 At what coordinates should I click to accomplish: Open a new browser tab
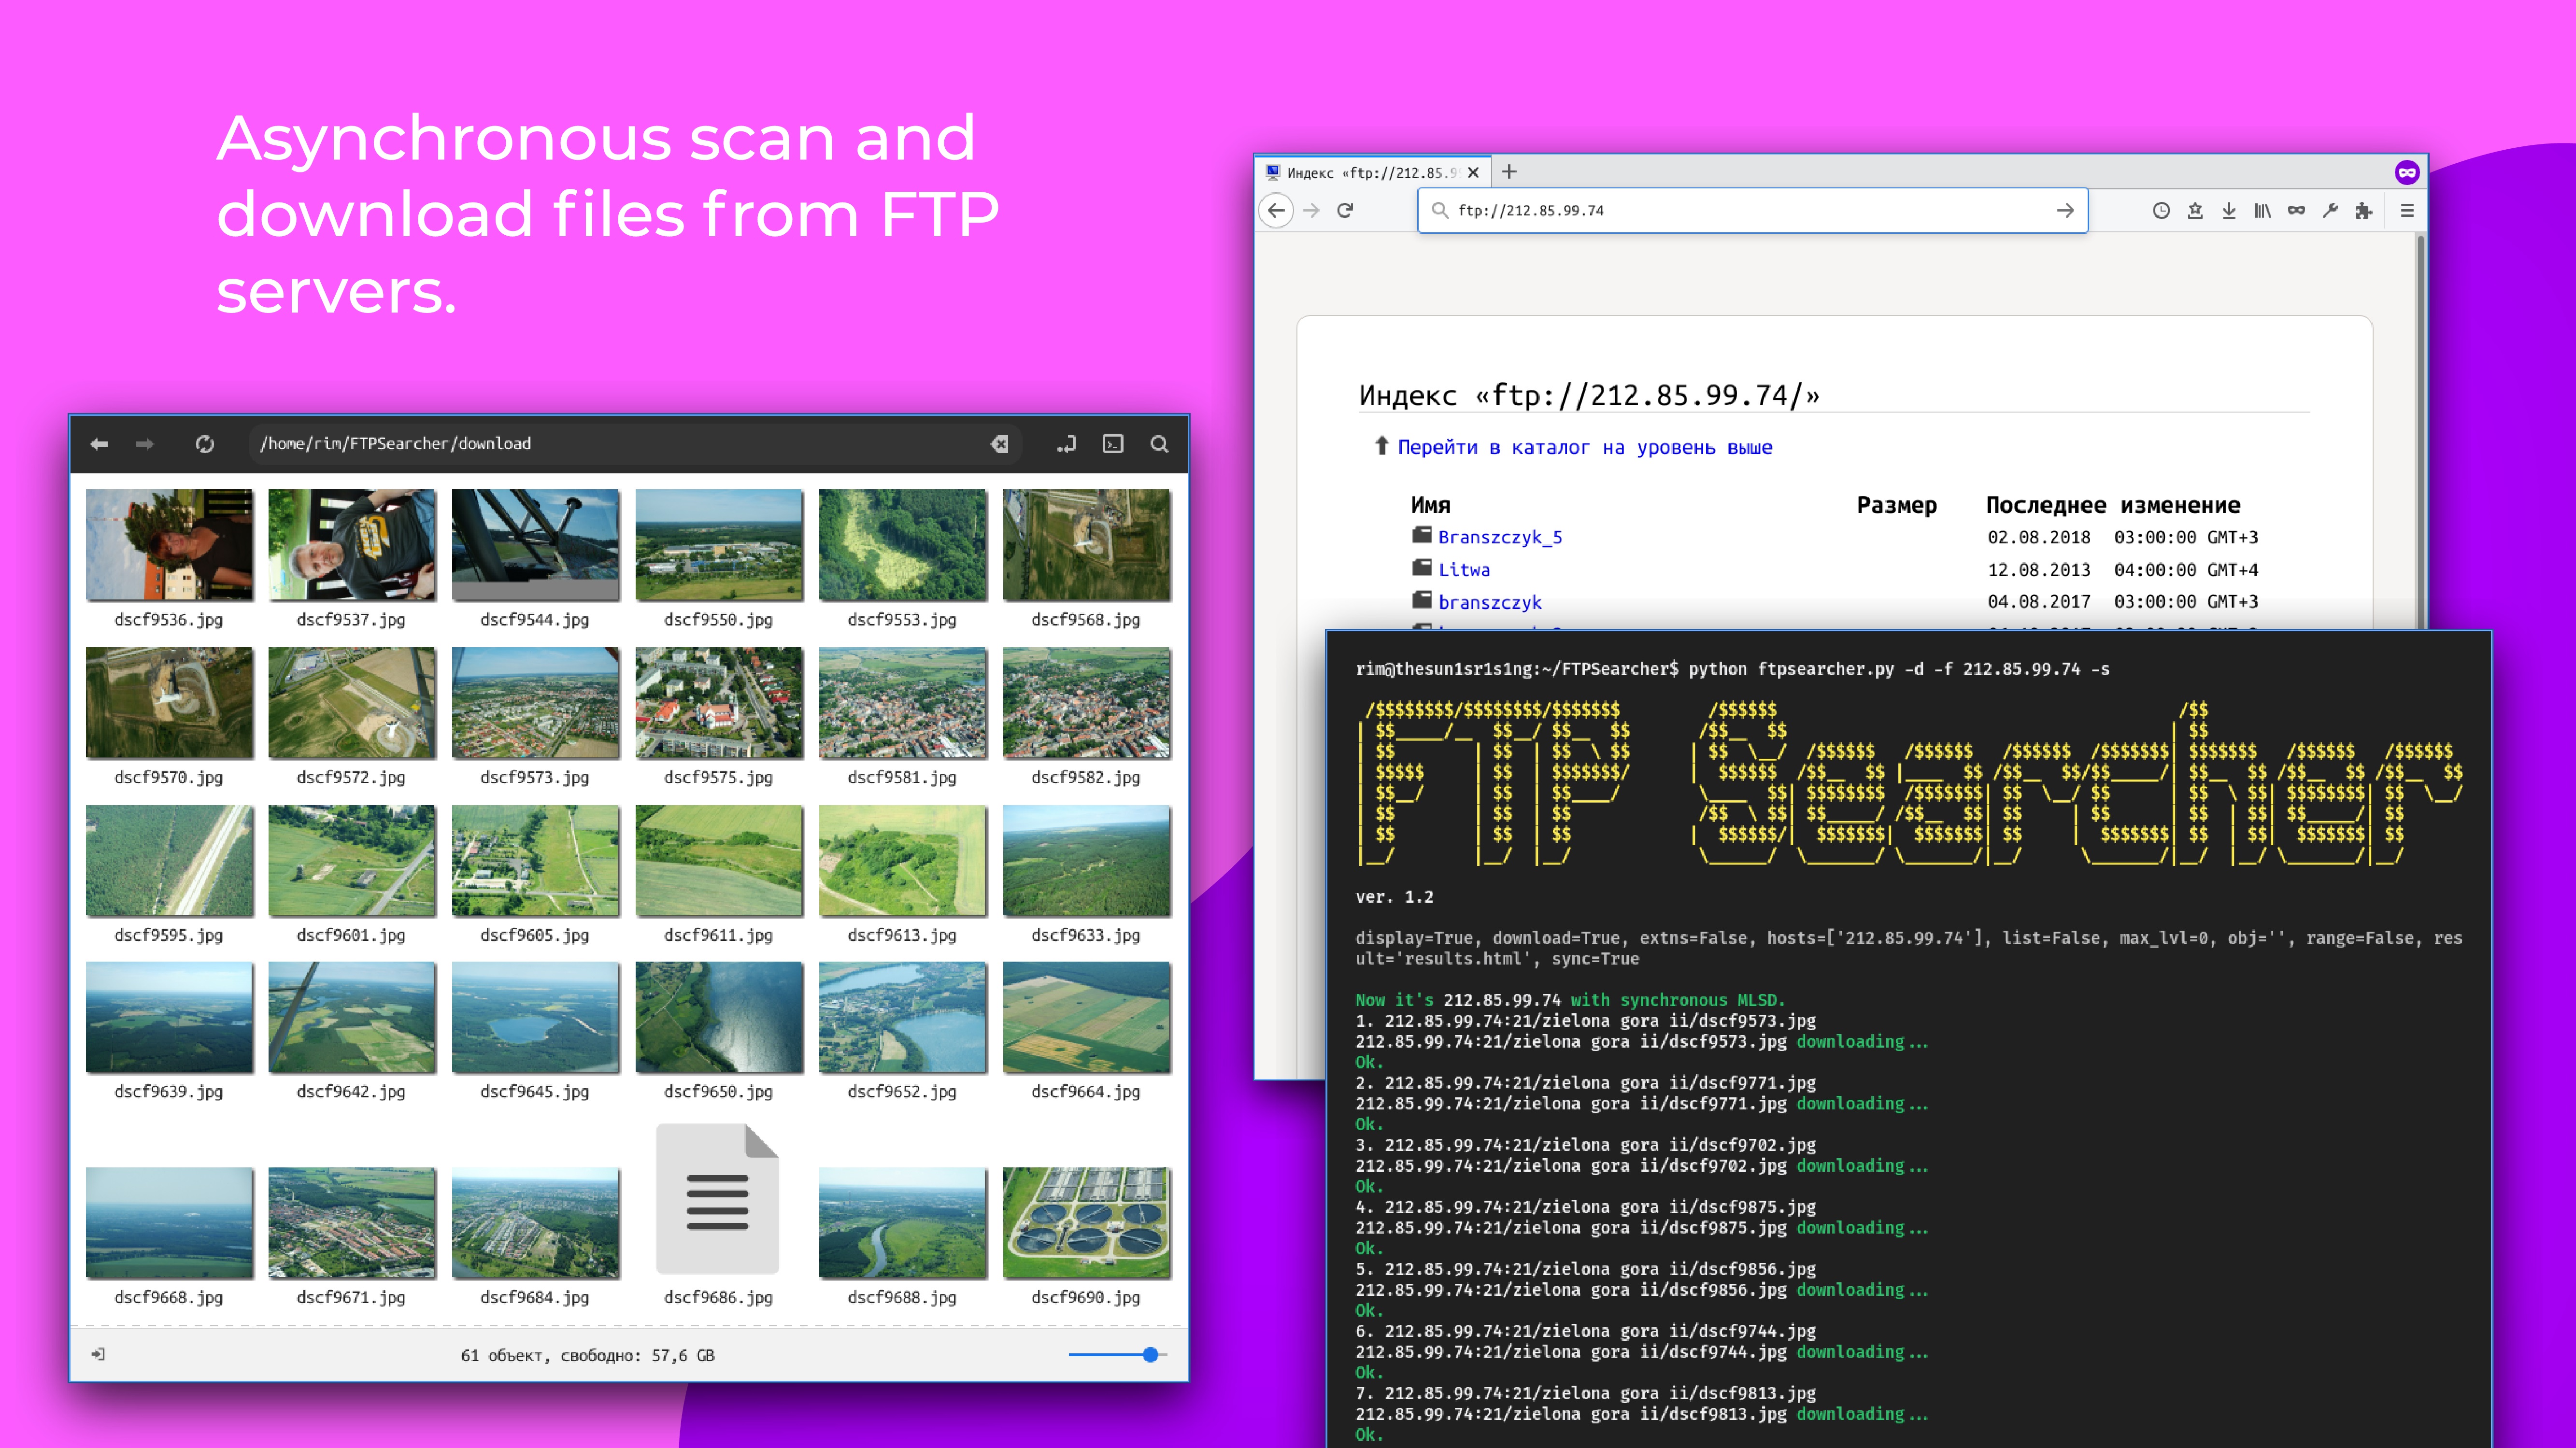[x=1509, y=172]
